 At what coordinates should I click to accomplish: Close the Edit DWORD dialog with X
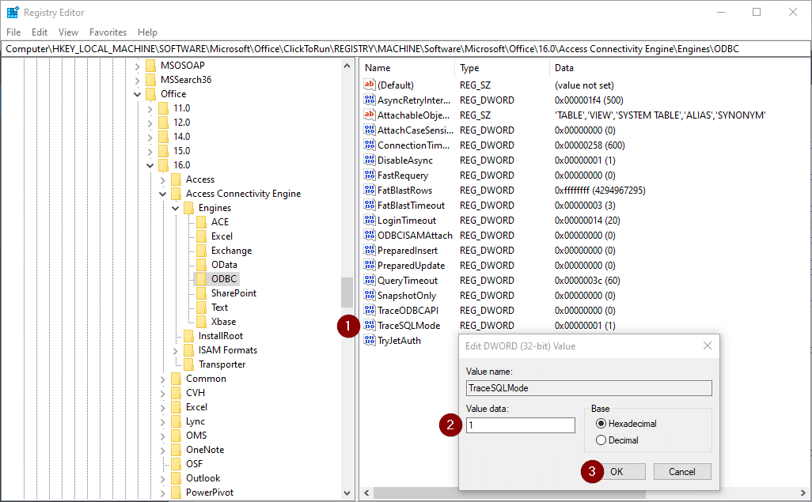[708, 345]
